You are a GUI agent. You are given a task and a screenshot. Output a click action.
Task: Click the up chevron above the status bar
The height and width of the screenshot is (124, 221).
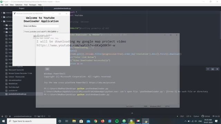[132, 113]
